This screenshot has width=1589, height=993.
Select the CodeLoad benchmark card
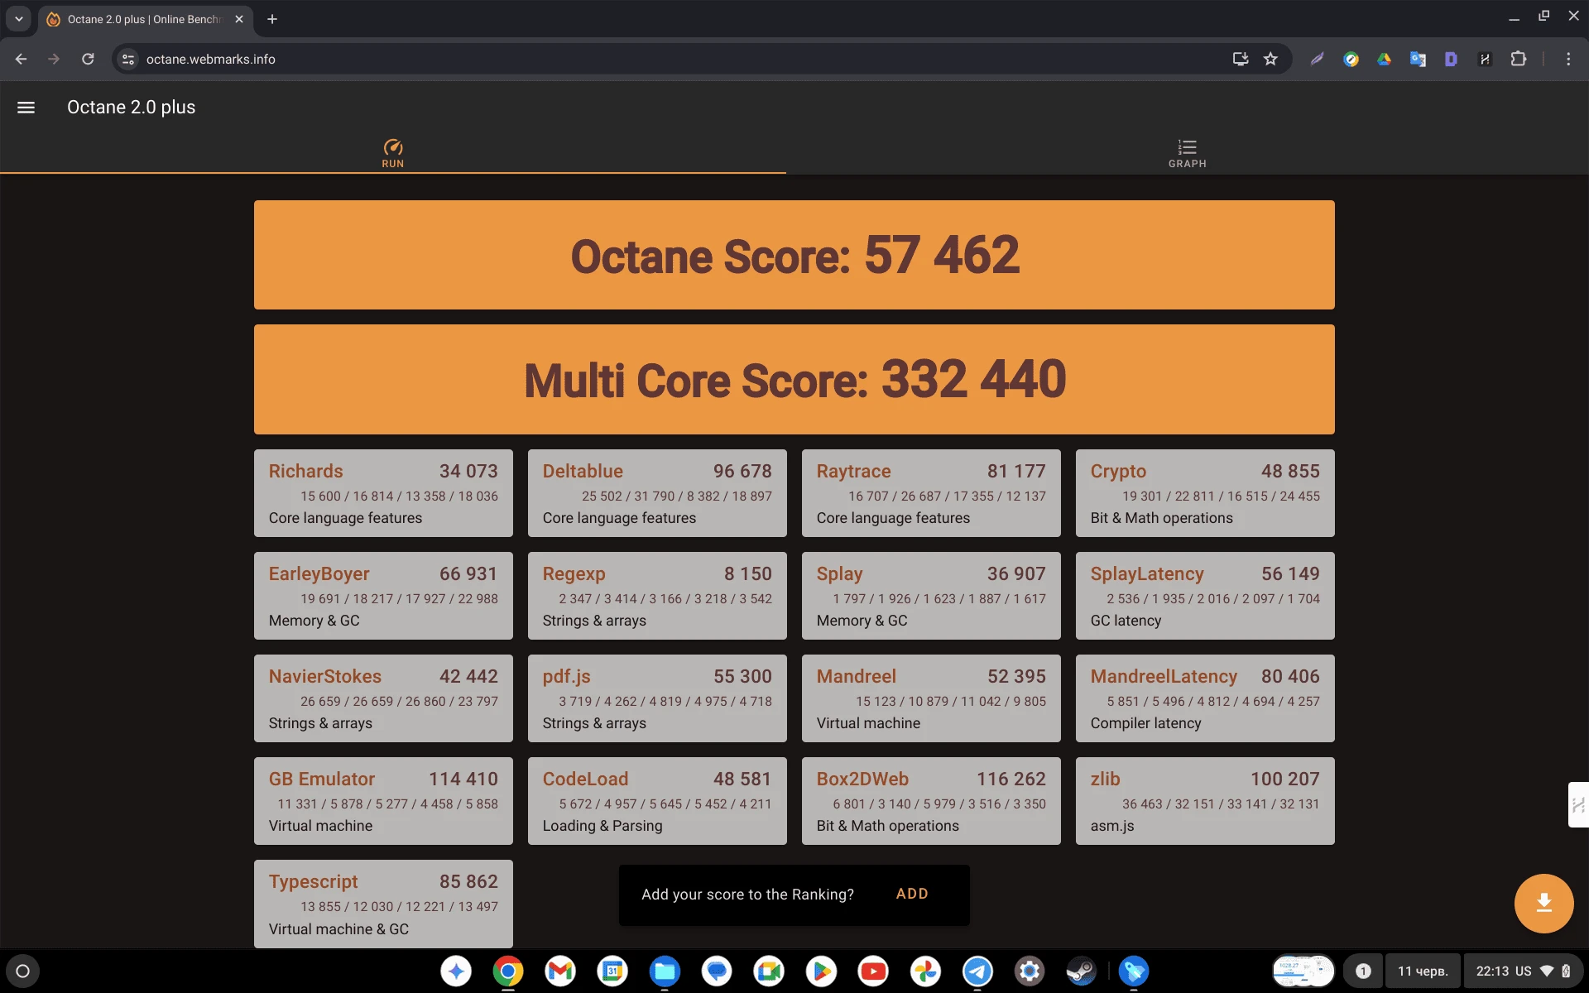coord(657,801)
